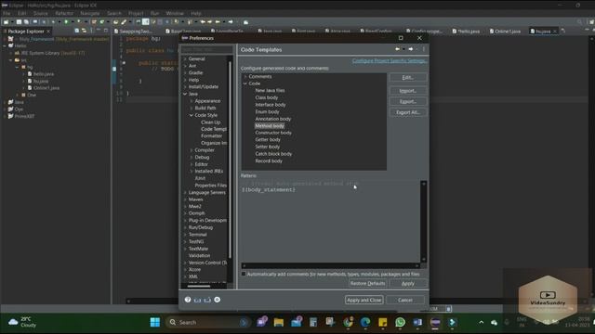This screenshot has height=334, width=595.
Task: Select Clean Up under Code Style
Action: 211,122
